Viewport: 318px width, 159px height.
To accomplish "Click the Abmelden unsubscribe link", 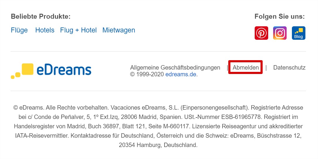I will click(x=246, y=67).
